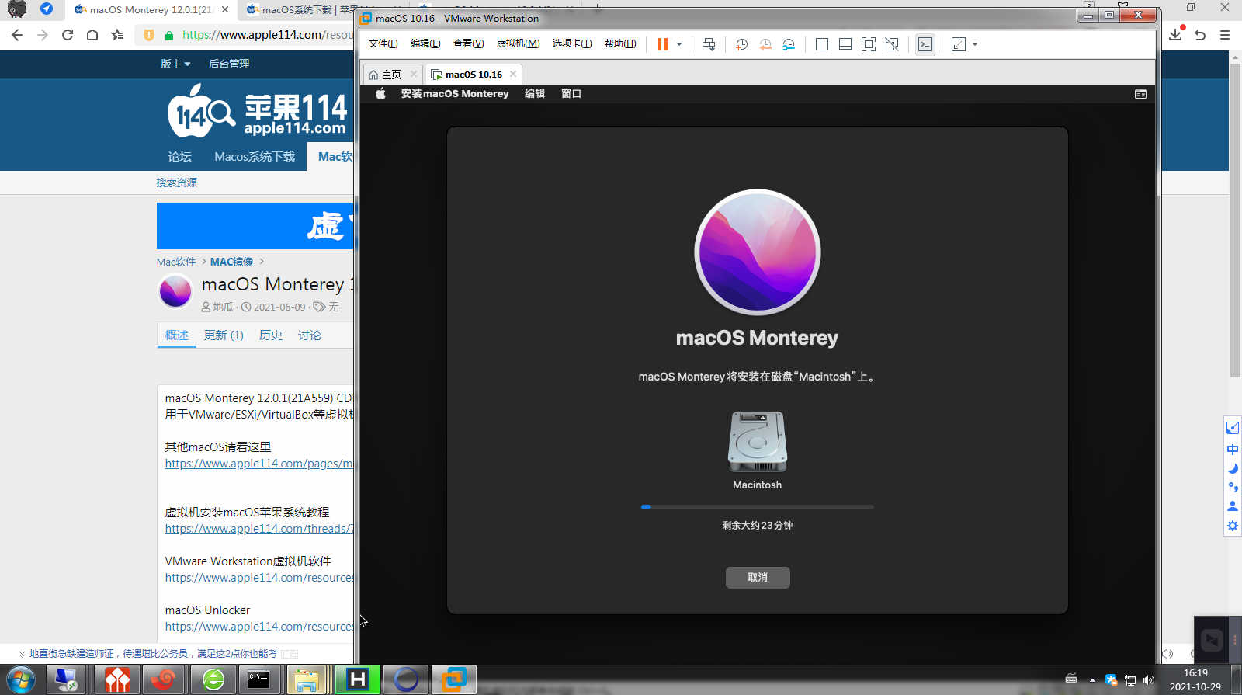Switch to 更新 (1) tab
This screenshot has height=695, width=1242.
tap(224, 335)
